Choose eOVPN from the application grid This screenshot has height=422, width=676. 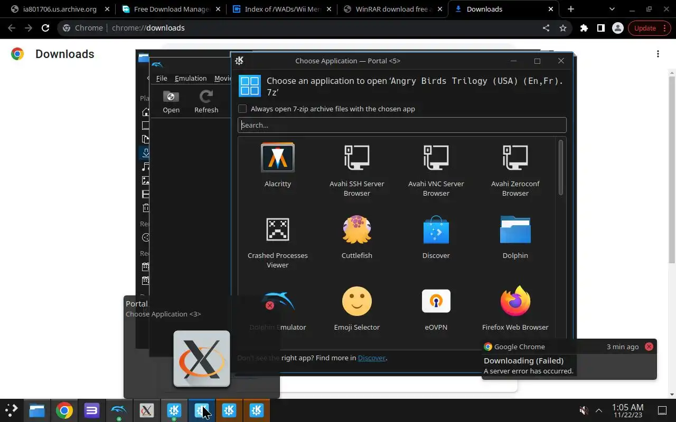point(436,309)
